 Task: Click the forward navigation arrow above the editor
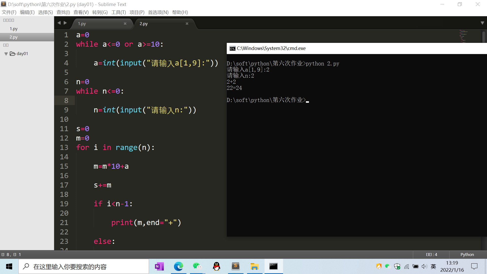point(65,23)
